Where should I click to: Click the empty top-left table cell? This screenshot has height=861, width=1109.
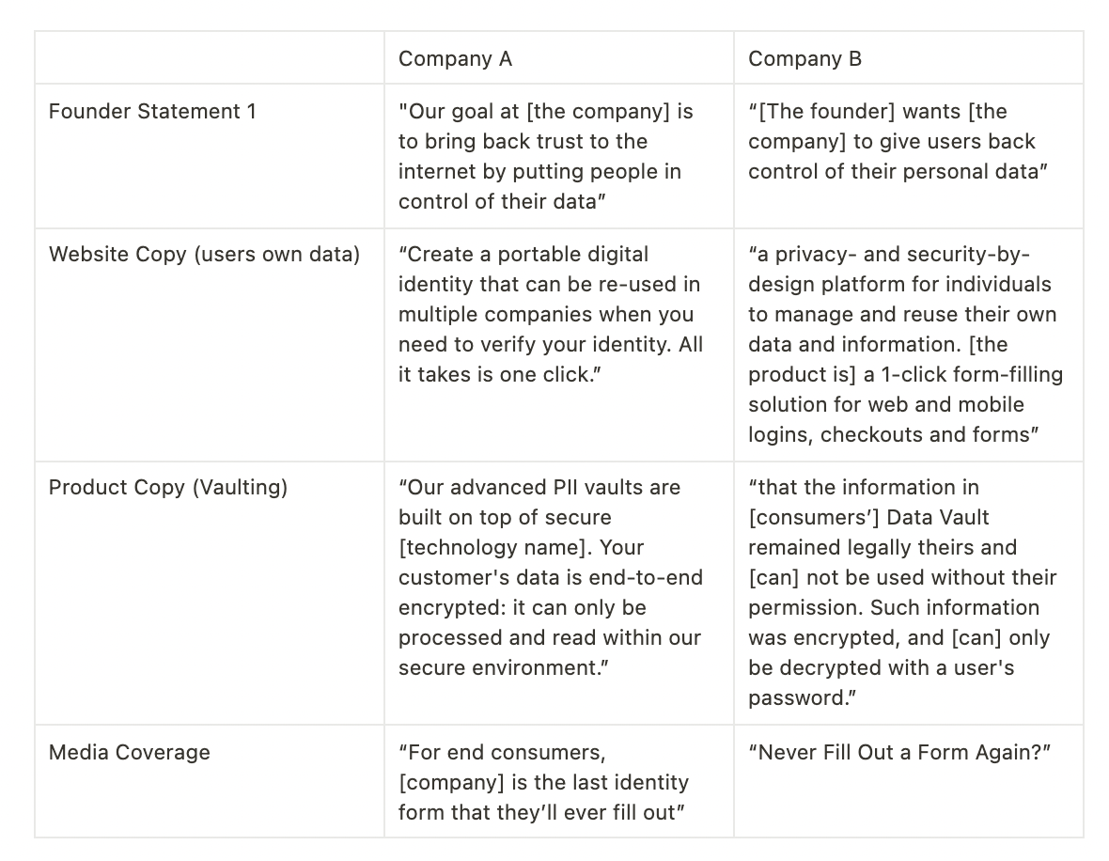coord(209,58)
